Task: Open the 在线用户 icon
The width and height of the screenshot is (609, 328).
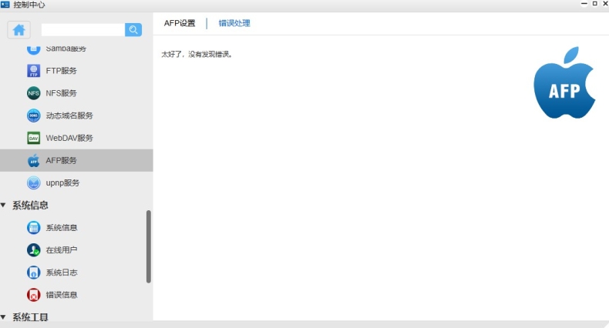Action: (34, 250)
